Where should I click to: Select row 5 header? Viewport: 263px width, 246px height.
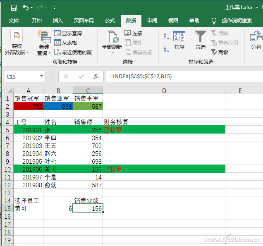[x=7, y=130]
